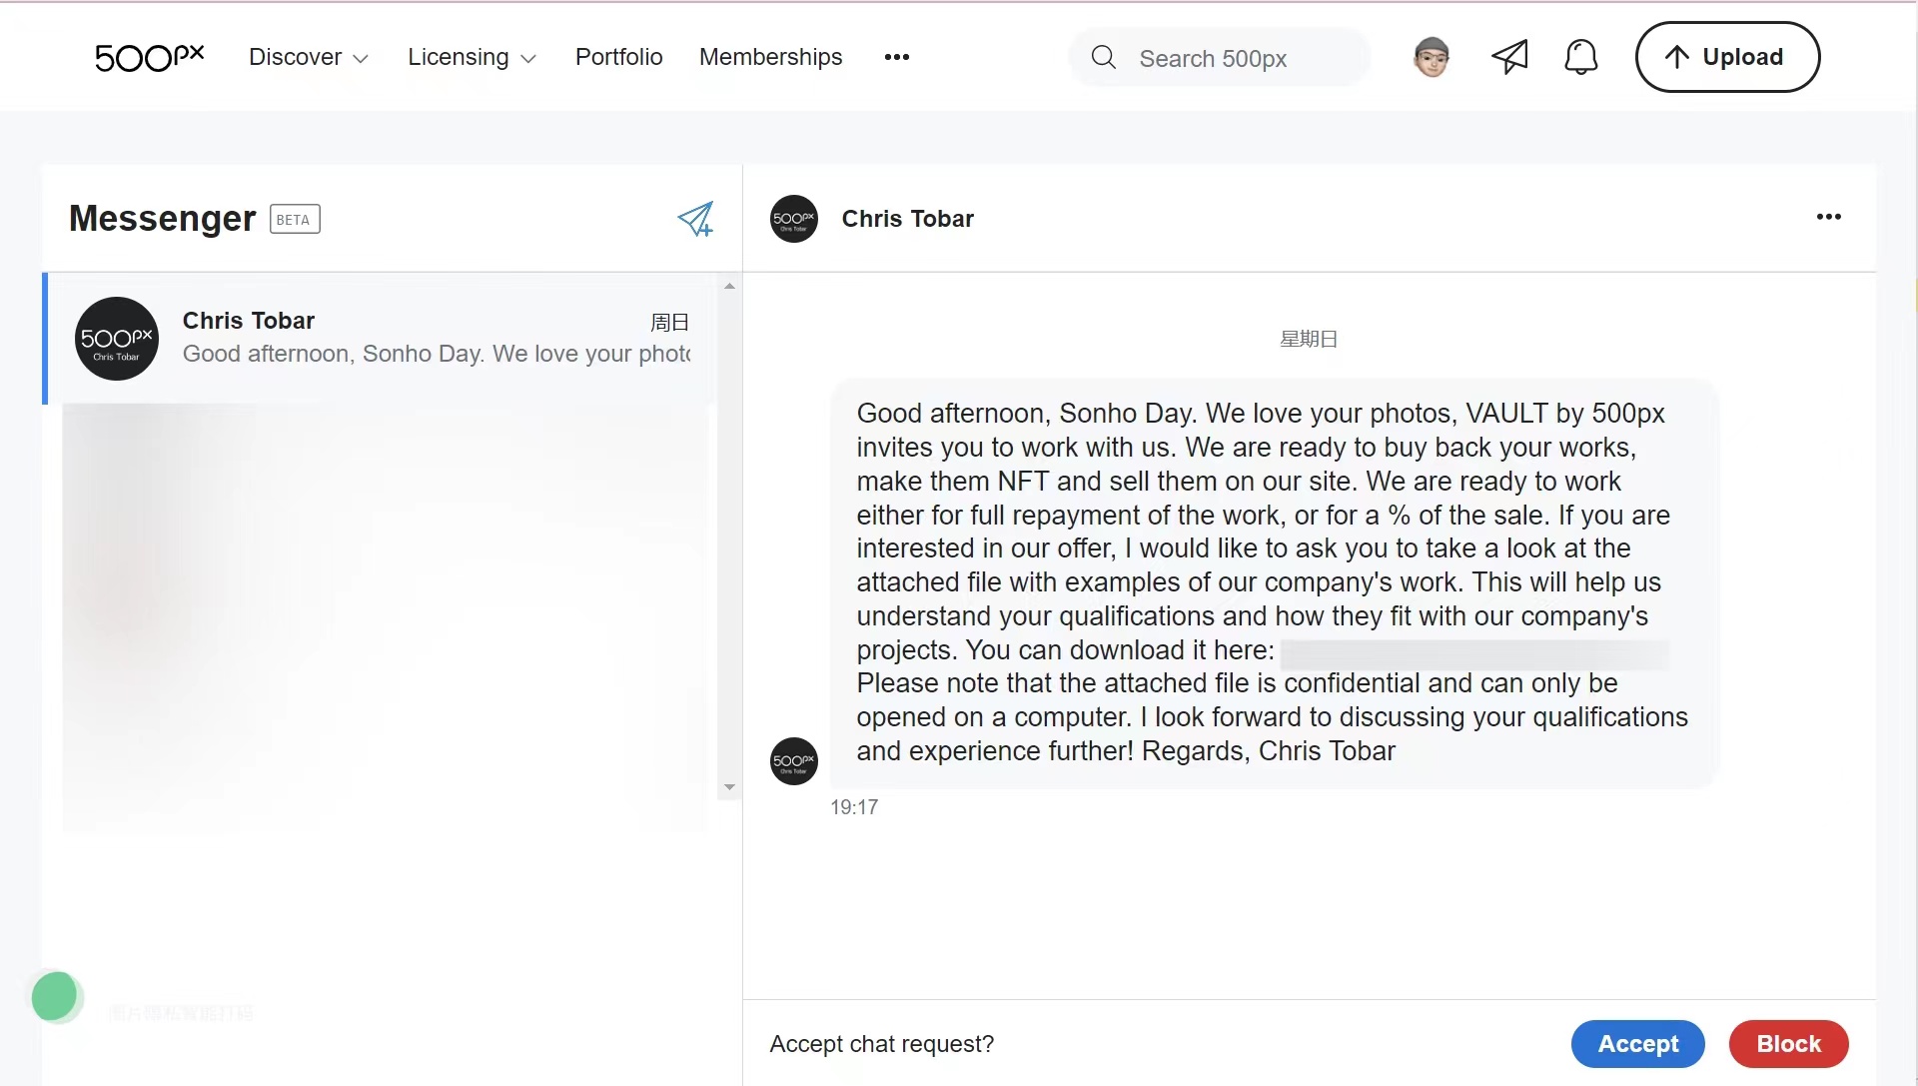Open the top navigation more options dots

[896, 57]
